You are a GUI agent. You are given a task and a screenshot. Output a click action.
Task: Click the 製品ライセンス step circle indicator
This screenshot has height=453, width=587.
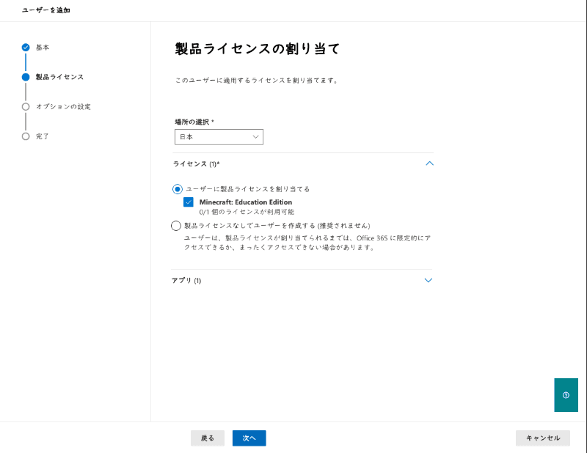click(26, 77)
